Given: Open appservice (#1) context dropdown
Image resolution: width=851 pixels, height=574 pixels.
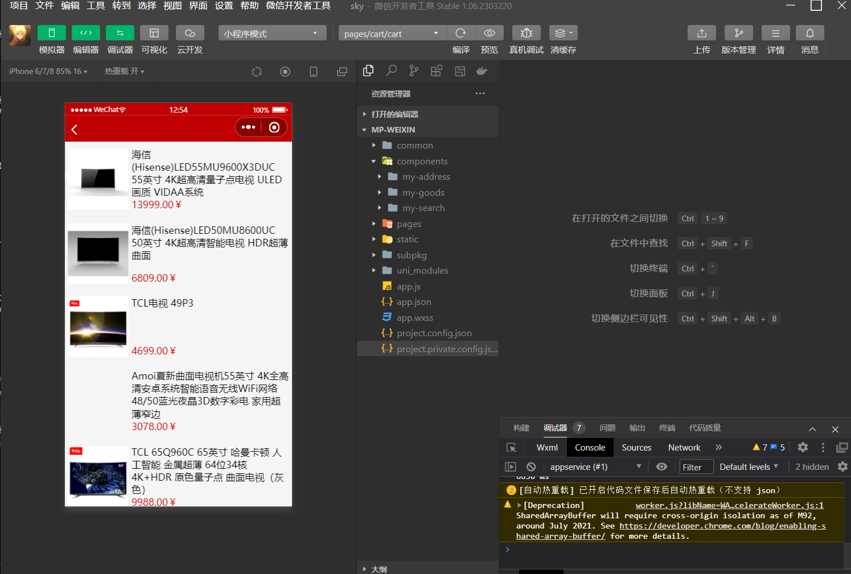Looking at the screenshot, I should 596,467.
